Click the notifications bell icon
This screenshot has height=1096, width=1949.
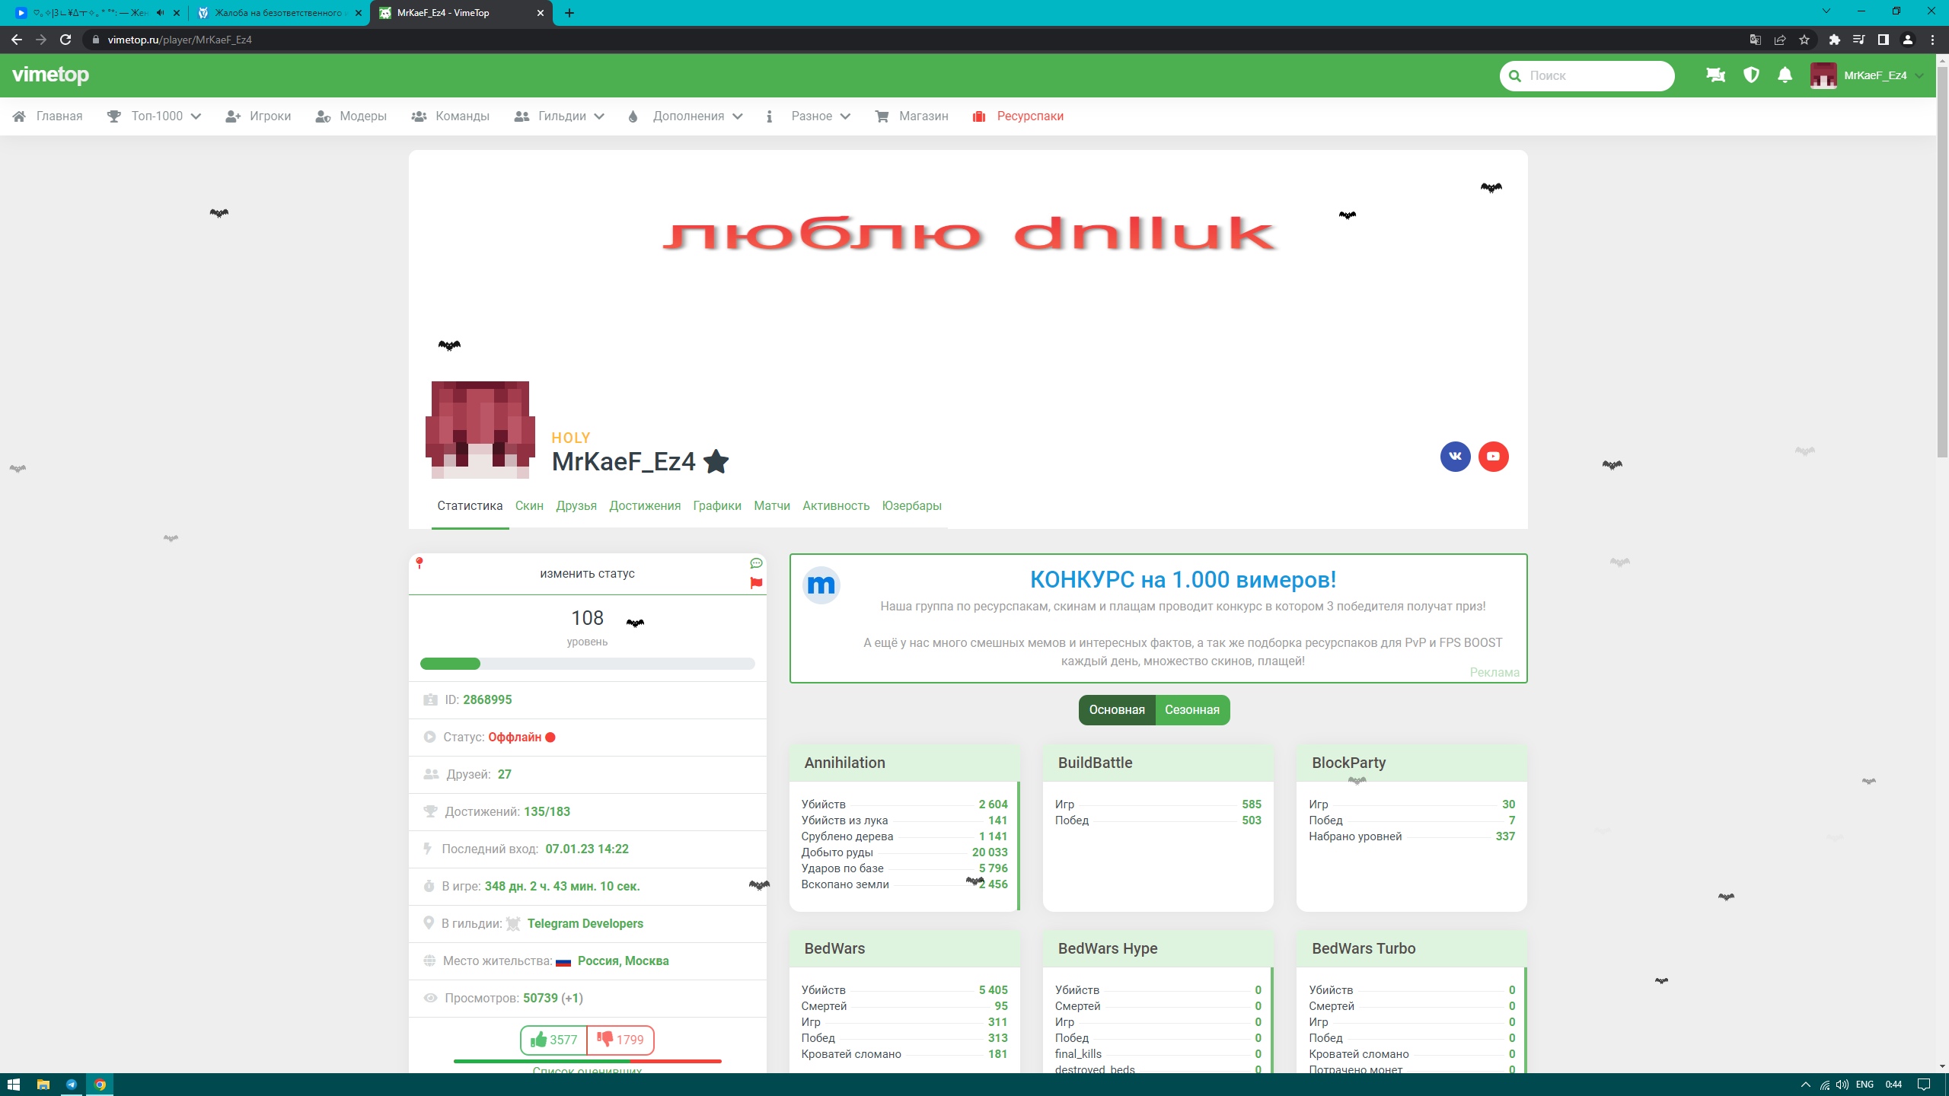click(1785, 75)
